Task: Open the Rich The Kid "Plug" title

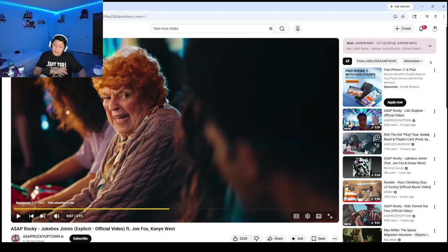Action: click(x=407, y=137)
